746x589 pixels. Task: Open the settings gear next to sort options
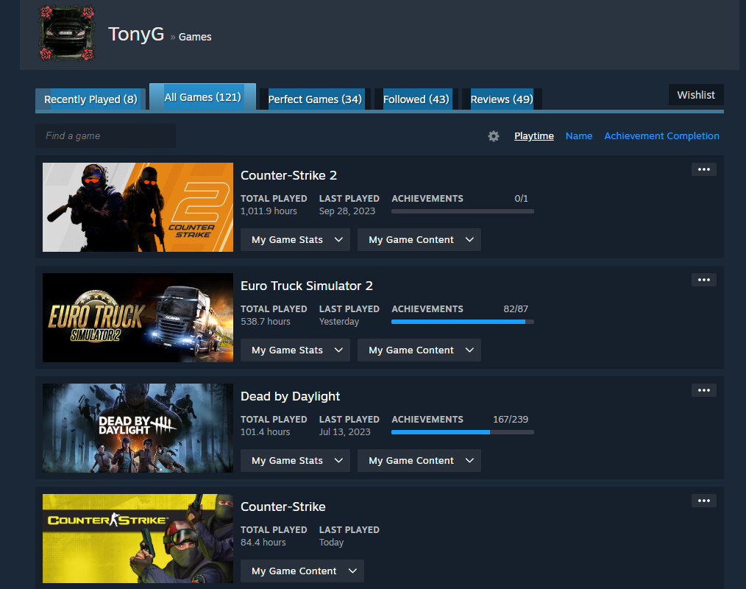click(x=494, y=136)
